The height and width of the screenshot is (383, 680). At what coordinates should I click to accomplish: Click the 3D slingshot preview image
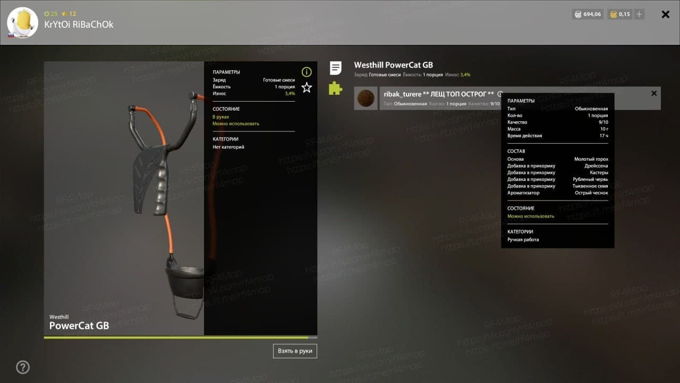pos(124,198)
